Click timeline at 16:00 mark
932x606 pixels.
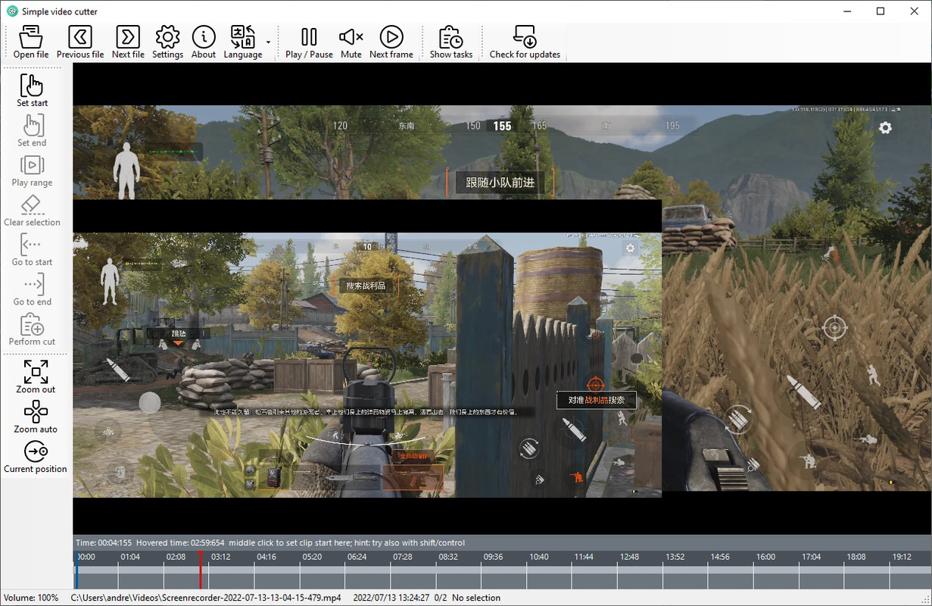[765, 557]
